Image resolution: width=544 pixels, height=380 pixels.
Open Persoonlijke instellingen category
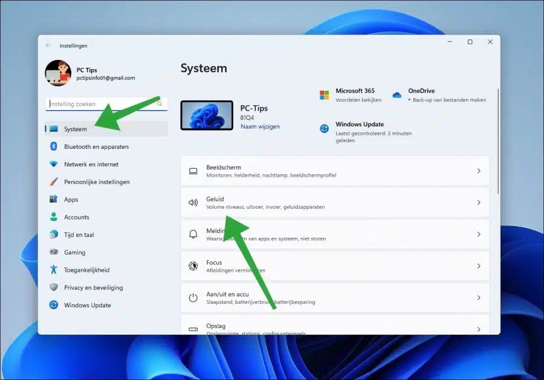pos(106,182)
